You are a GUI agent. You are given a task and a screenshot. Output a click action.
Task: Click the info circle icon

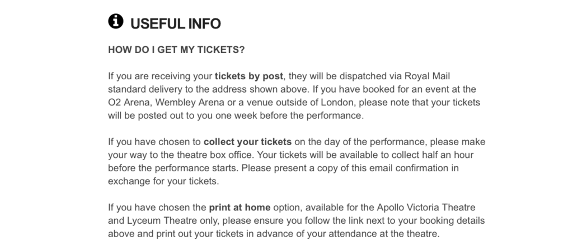(x=115, y=21)
